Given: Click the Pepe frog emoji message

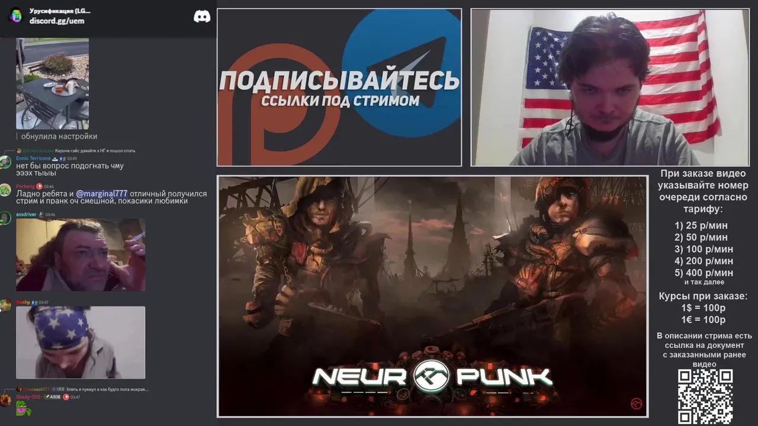Looking at the screenshot, I should (x=23, y=408).
